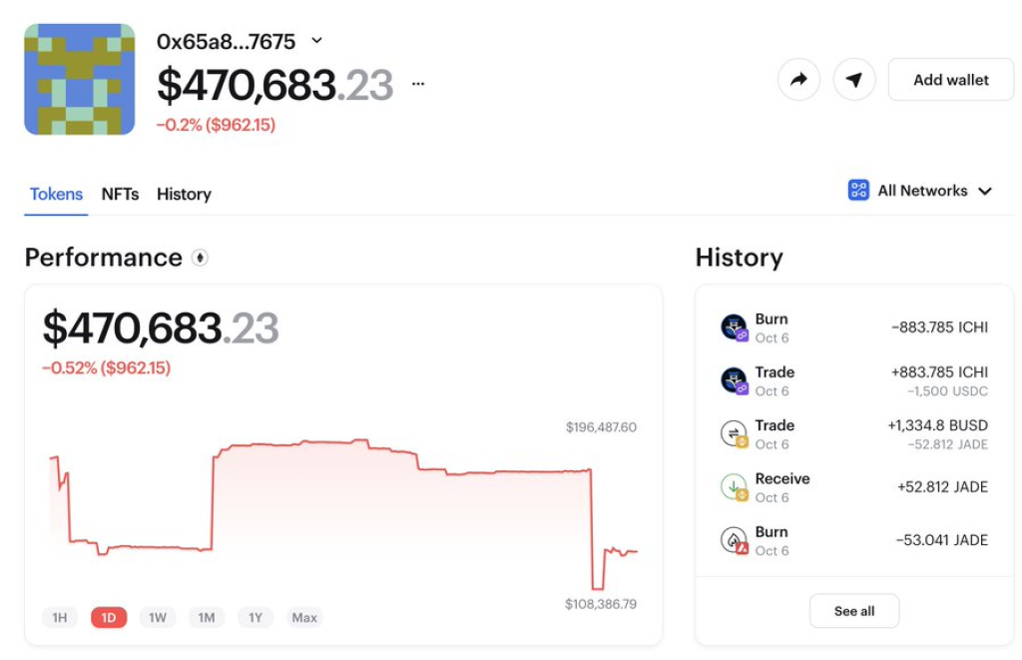Click the Ethereum currency icon beside Performance
The height and width of the screenshot is (660, 1022).
tap(200, 258)
